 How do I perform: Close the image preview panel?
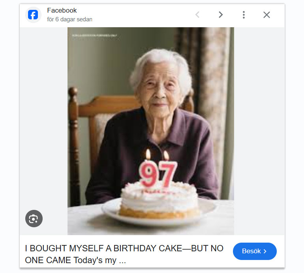(x=266, y=15)
